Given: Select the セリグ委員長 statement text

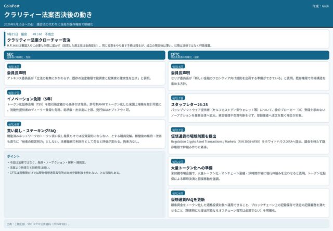Looking at the screenshot, I should click(x=248, y=81).
